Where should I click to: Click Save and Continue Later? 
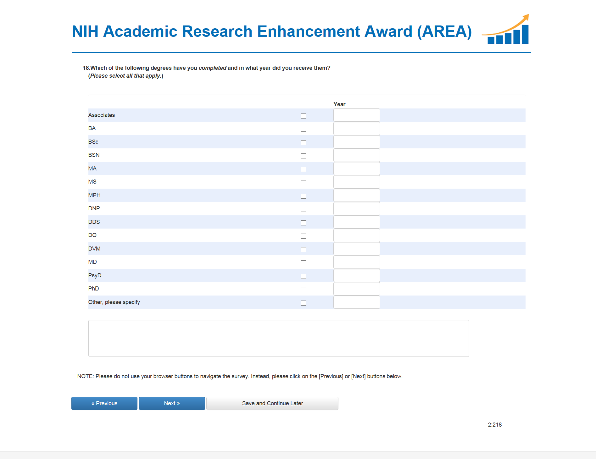click(272, 403)
